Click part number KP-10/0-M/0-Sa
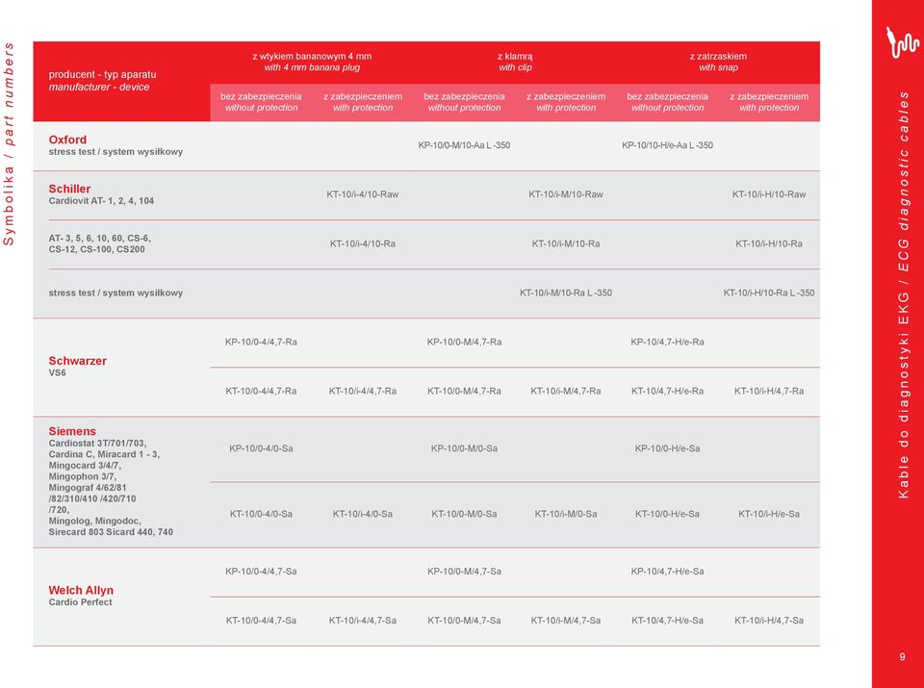This screenshot has width=924, height=688. pos(464,448)
